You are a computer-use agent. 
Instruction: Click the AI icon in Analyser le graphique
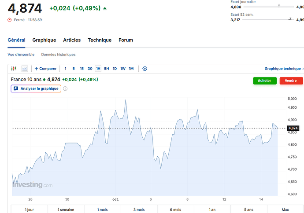click(x=16, y=88)
